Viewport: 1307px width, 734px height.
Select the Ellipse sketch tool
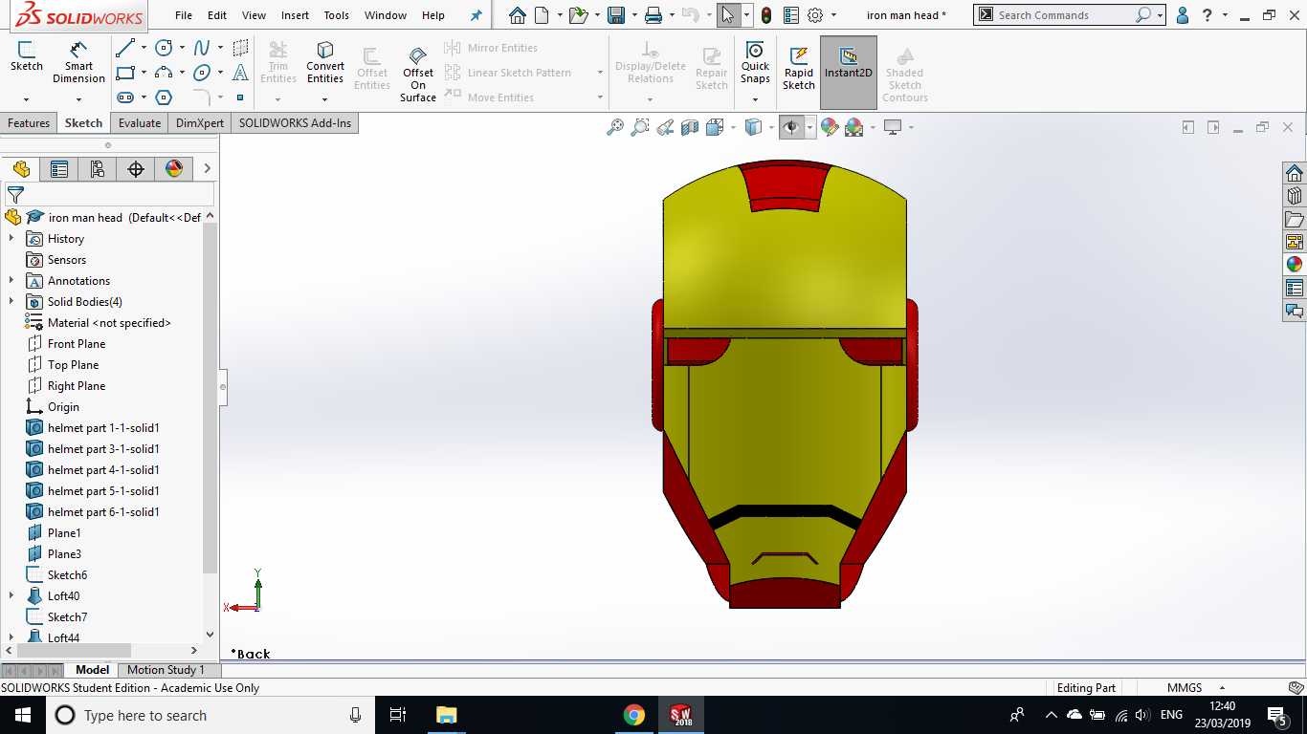[202, 73]
